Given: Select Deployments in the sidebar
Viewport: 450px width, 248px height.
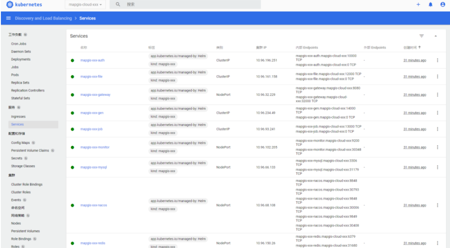Looking at the screenshot, I should (21, 59).
